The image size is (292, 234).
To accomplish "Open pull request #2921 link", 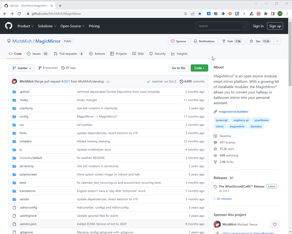I will click(x=66, y=81).
